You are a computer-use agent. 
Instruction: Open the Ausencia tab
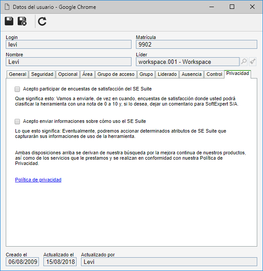pyautogui.click(x=192, y=75)
